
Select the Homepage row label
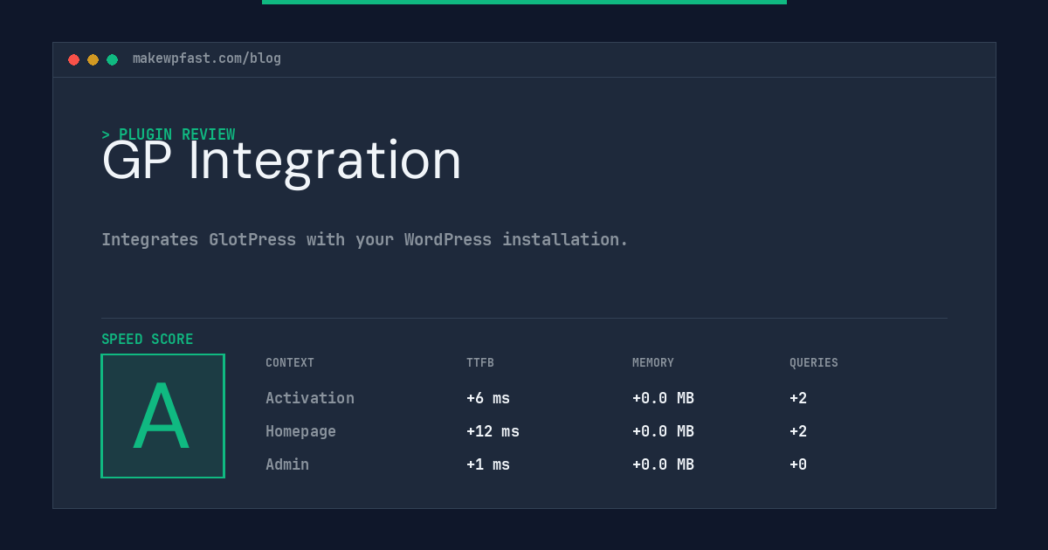pyautogui.click(x=300, y=431)
